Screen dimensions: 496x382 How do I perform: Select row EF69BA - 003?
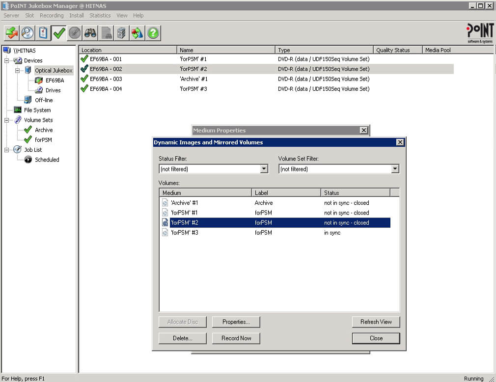(267, 79)
